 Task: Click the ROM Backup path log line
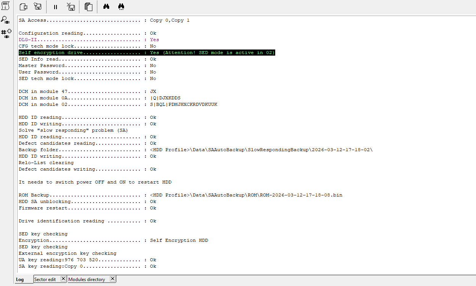click(x=180, y=195)
